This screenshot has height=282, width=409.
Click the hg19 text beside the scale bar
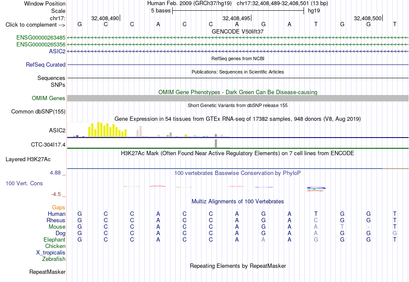pyautogui.click(x=314, y=11)
